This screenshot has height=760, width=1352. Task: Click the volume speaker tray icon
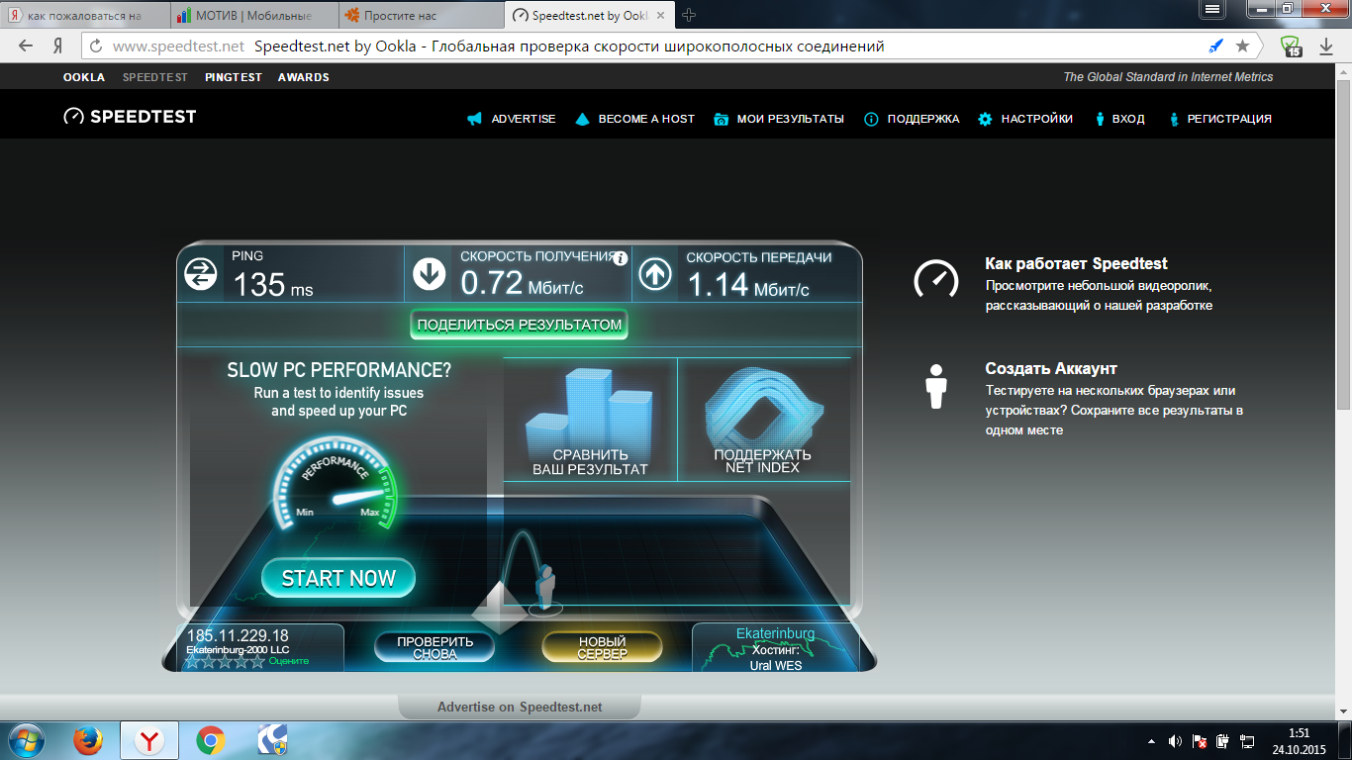pos(1175,740)
